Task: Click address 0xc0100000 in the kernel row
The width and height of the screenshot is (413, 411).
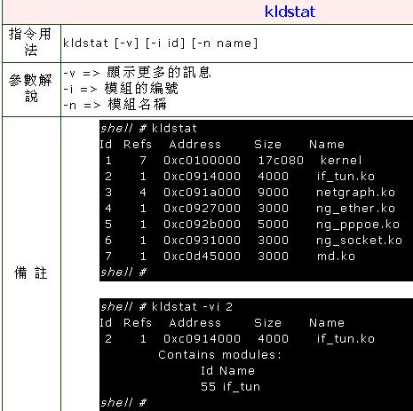Action: point(203,161)
